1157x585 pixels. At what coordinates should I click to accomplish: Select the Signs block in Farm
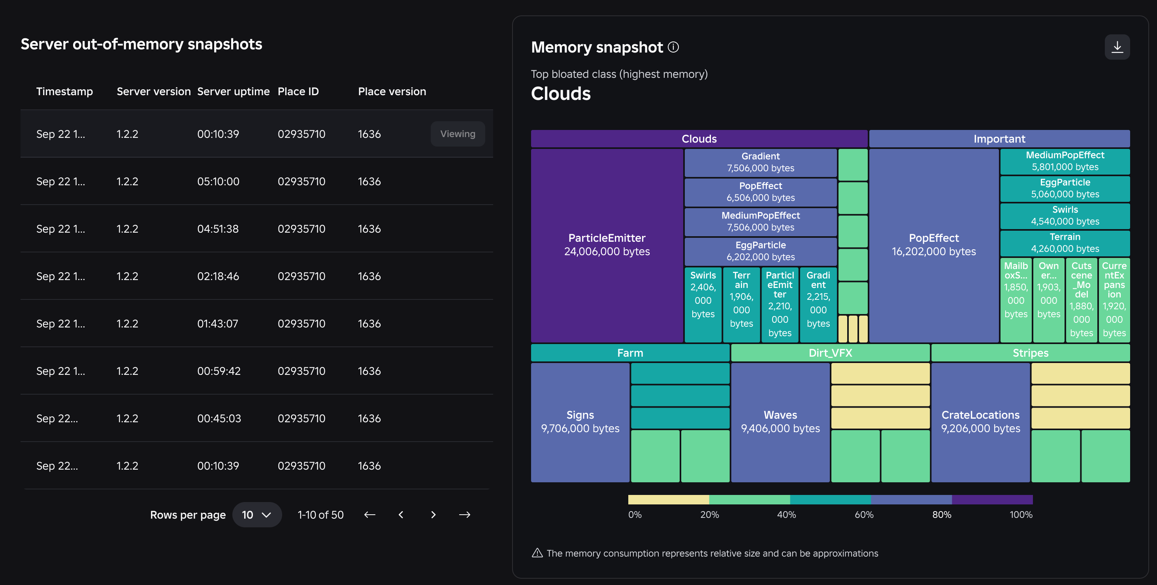579,421
